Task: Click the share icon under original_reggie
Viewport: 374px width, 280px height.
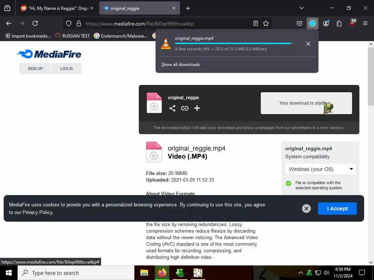Action: pyautogui.click(x=172, y=108)
